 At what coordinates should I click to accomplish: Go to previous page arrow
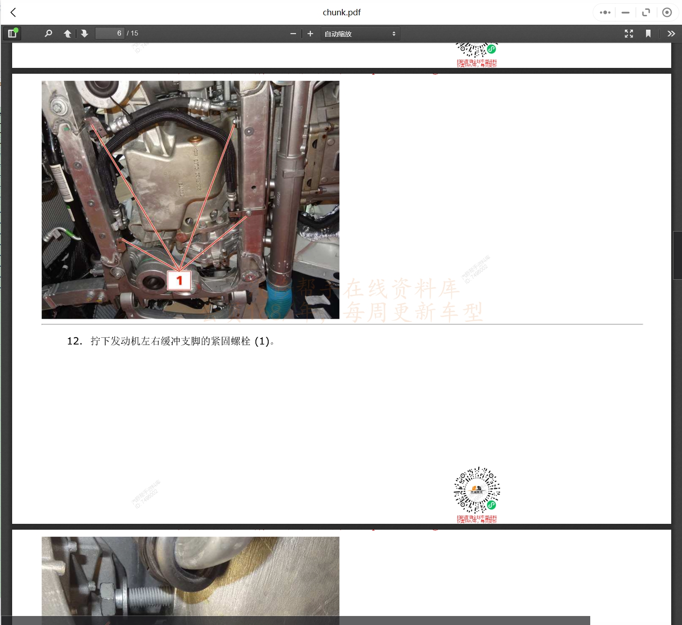pyautogui.click(x=67, y=34)
